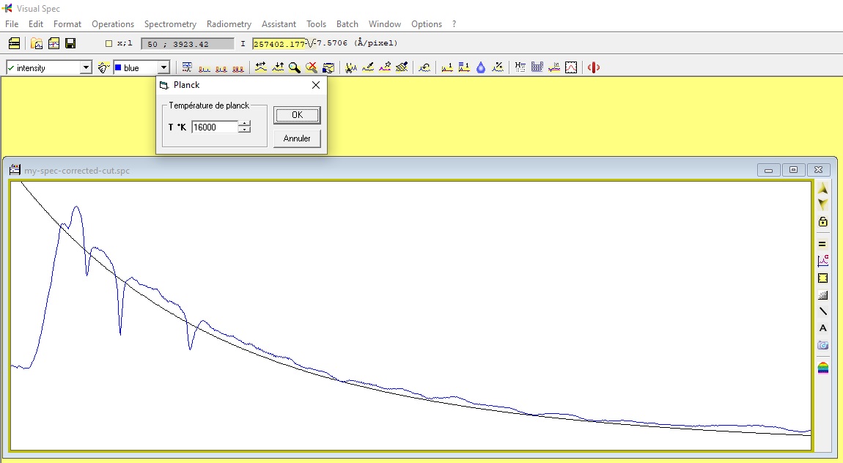Viewport: 843px width, 463px height.
Task: Click the line identification 'H' list icon
Action: click(x=520, y=67)
